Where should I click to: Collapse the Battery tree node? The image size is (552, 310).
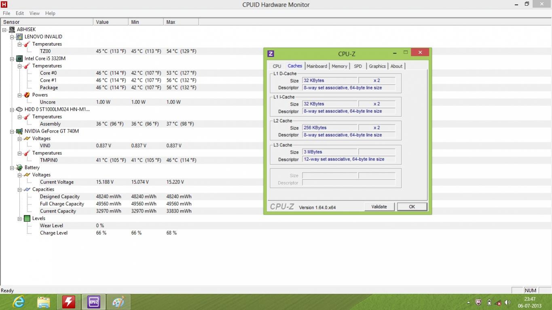[x=12, y=168]
